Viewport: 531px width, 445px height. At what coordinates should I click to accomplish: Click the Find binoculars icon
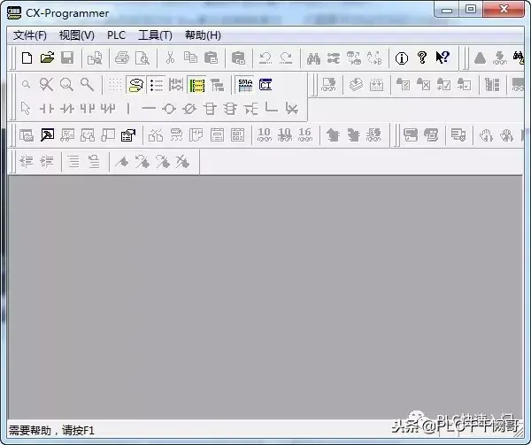point(313,58)
